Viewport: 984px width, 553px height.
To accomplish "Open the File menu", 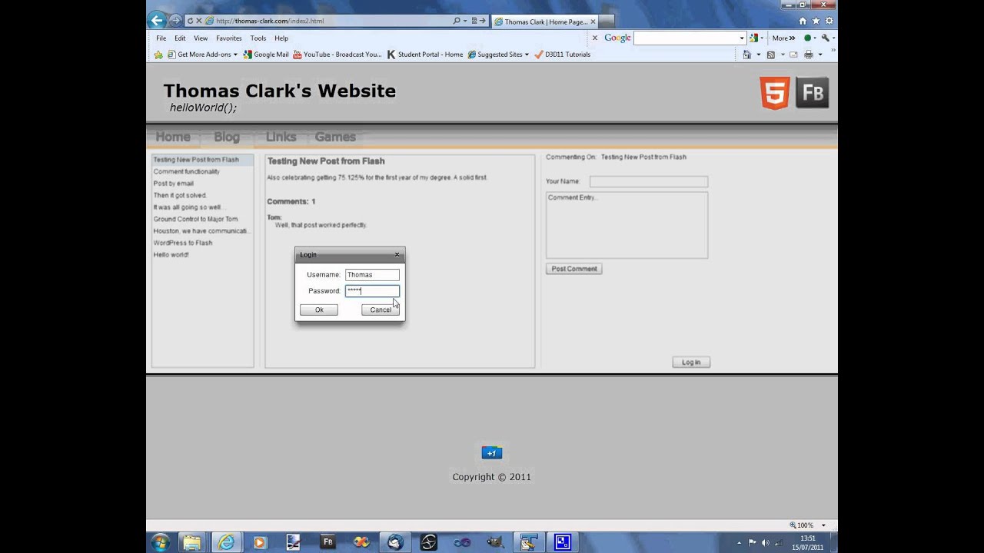I will [x=161, y=38].
